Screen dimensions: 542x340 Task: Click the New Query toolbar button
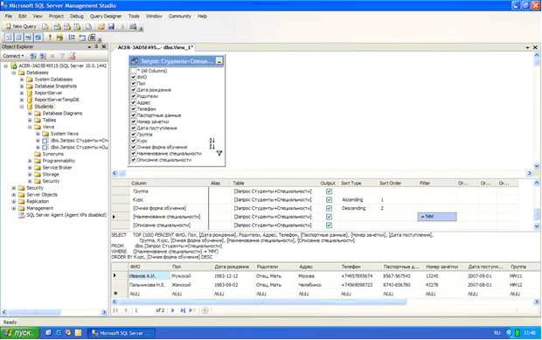point(21,26)
